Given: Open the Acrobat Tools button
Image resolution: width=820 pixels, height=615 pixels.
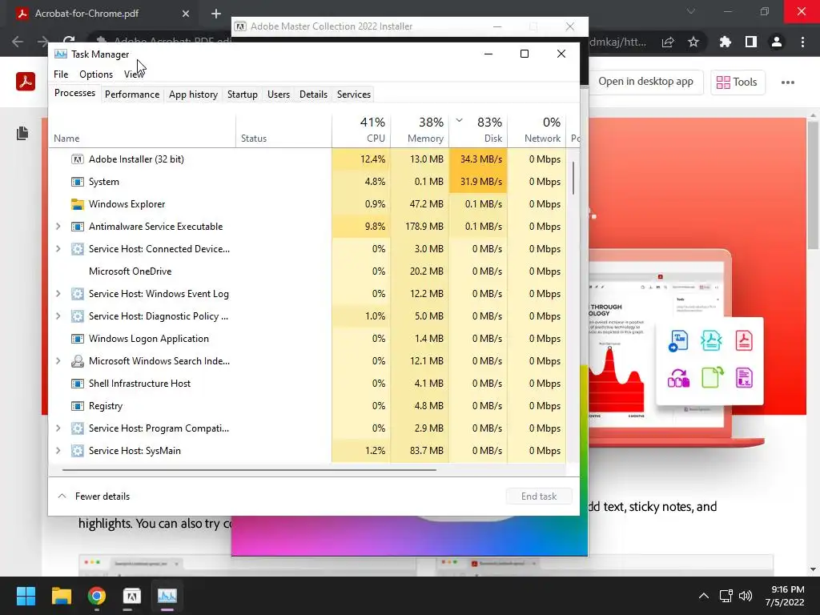Looking at the screenshot, I should click(x=738, y=82).
